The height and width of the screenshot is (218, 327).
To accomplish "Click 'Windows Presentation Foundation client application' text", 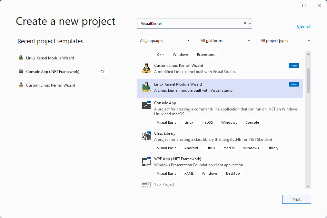I will pos(199,165).
